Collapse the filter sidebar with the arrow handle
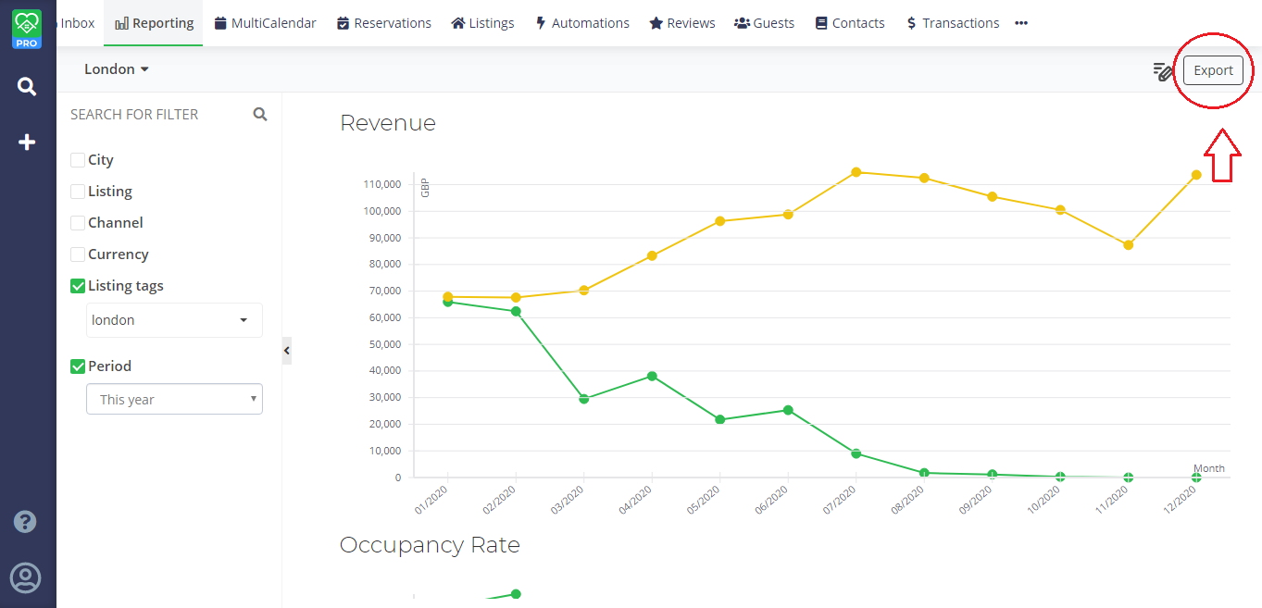The height and width of the screenshot is (608, 1262). coord(287,351)
